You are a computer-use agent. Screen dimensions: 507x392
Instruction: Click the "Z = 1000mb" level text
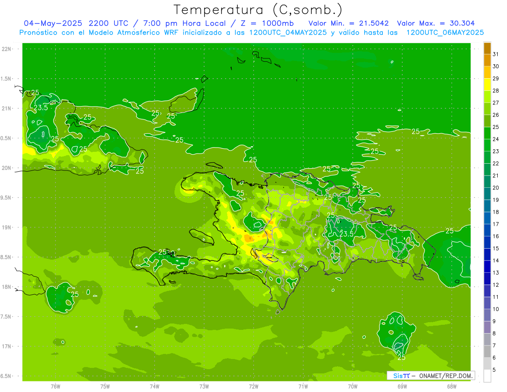(x=267, y=23)
